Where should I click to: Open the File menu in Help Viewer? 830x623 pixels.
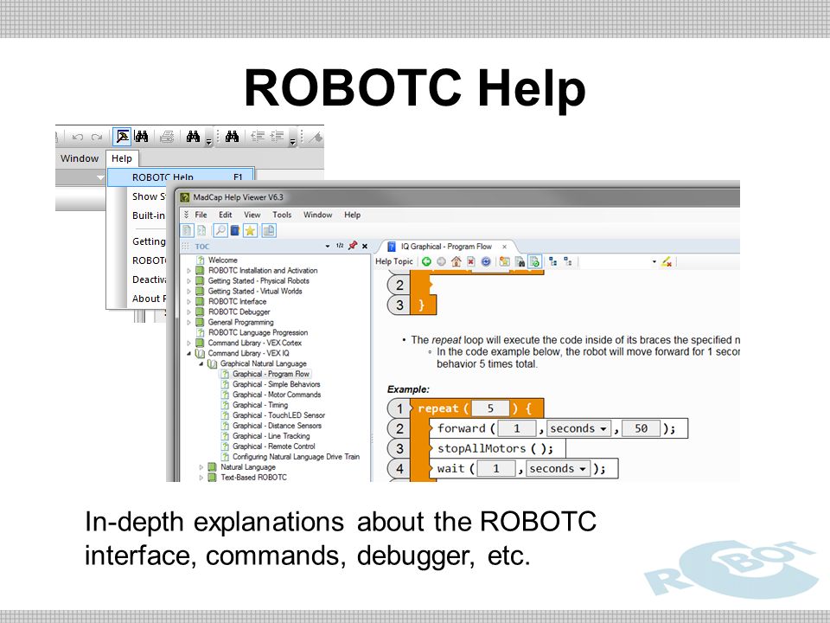[x=201, y=215]
